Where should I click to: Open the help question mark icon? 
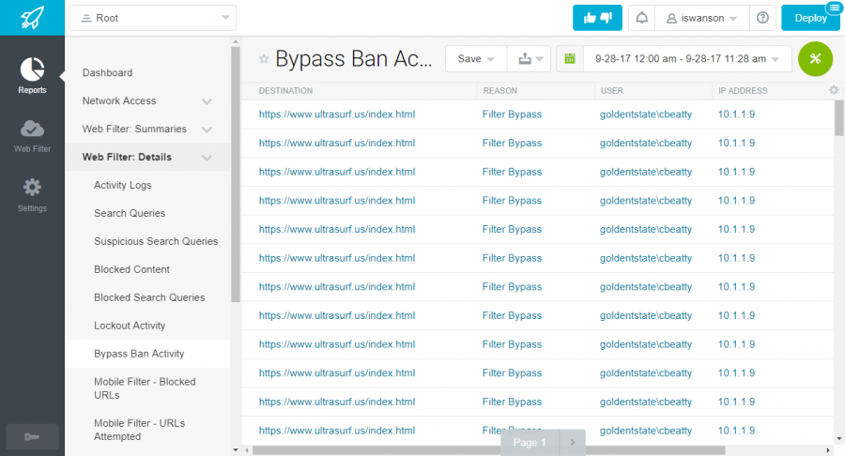tap(762, 18)
